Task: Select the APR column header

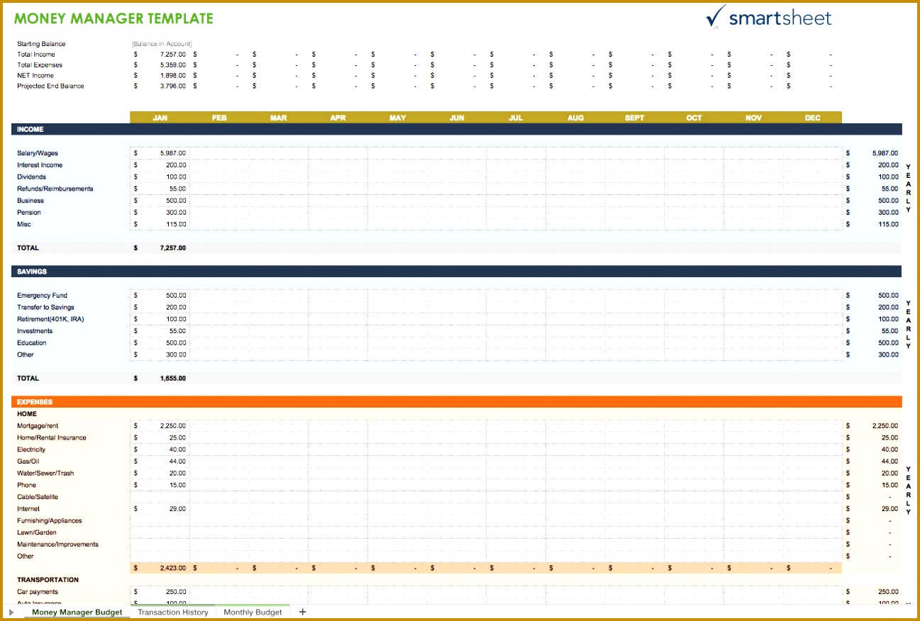Action: tap(338, 118)
